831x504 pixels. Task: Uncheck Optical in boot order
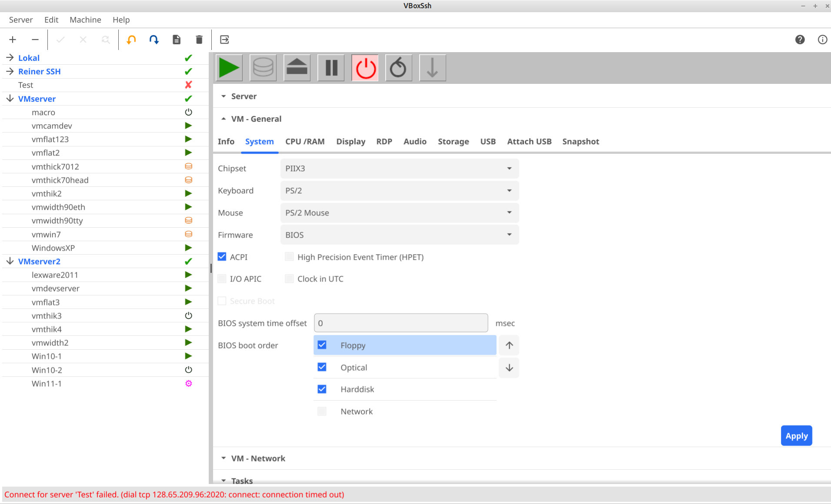(322, 367)
